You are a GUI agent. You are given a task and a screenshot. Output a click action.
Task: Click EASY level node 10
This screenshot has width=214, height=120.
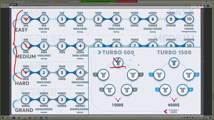point(189,19)
